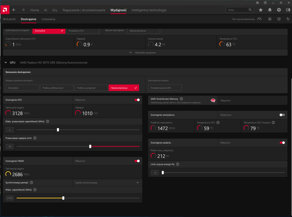This screenshot has width=292, height=217.
Task: Open the AI tab
Action: pyautogui.click(x=46, y=10)
